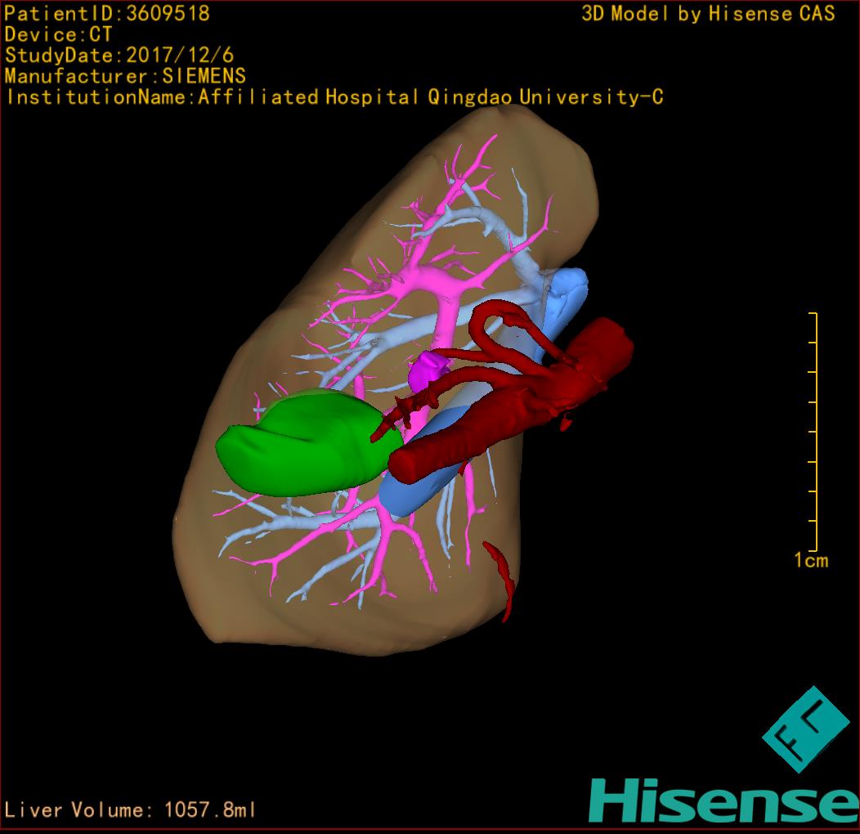Click the green gallbladder model

302,446
